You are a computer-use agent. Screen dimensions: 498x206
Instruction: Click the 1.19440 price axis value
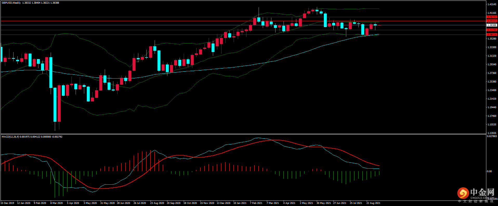[492, 107]
